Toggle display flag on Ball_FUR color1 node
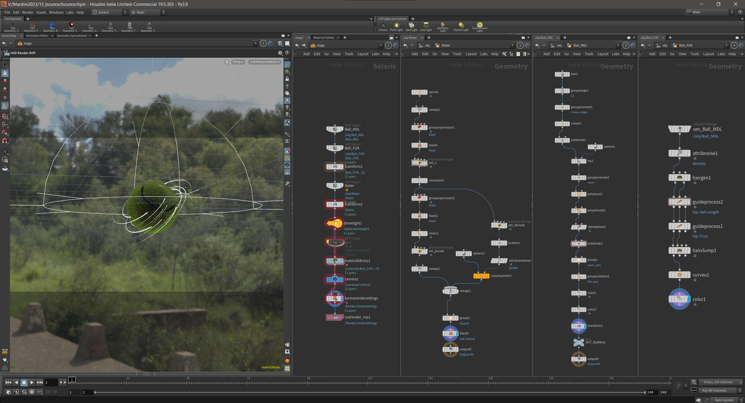Screen dimensions: 745x403 pos(689,299)
